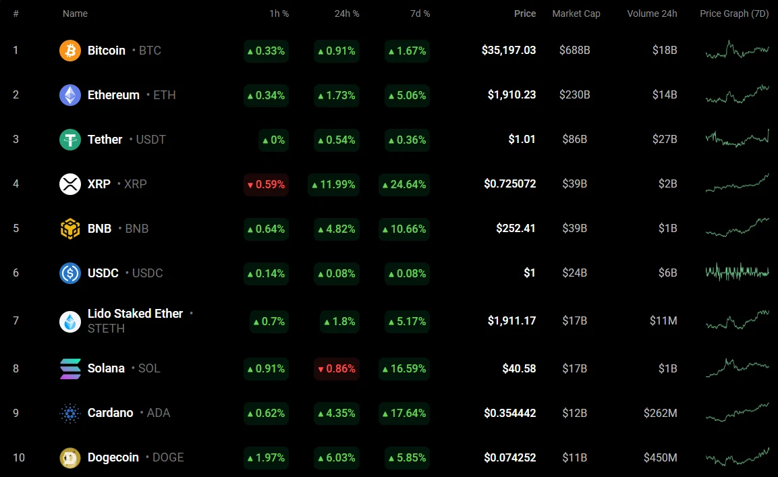Click the Solana logo icon
The width and height of the screenshot is (778, 477).
coord(70,368)
